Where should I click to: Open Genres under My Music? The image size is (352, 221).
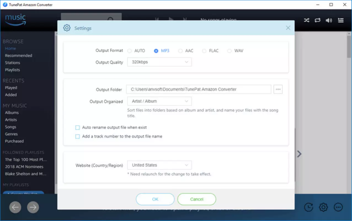pos(11,134)
